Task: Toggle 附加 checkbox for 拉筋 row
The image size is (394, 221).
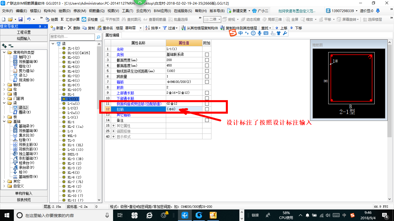Action: coord(207,109)
